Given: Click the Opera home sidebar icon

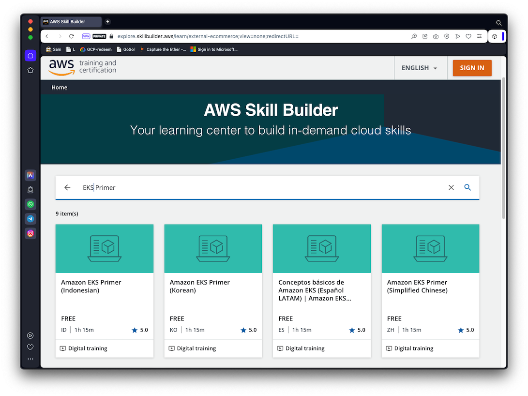Looking at the screenshot, I should coord(30,56).
